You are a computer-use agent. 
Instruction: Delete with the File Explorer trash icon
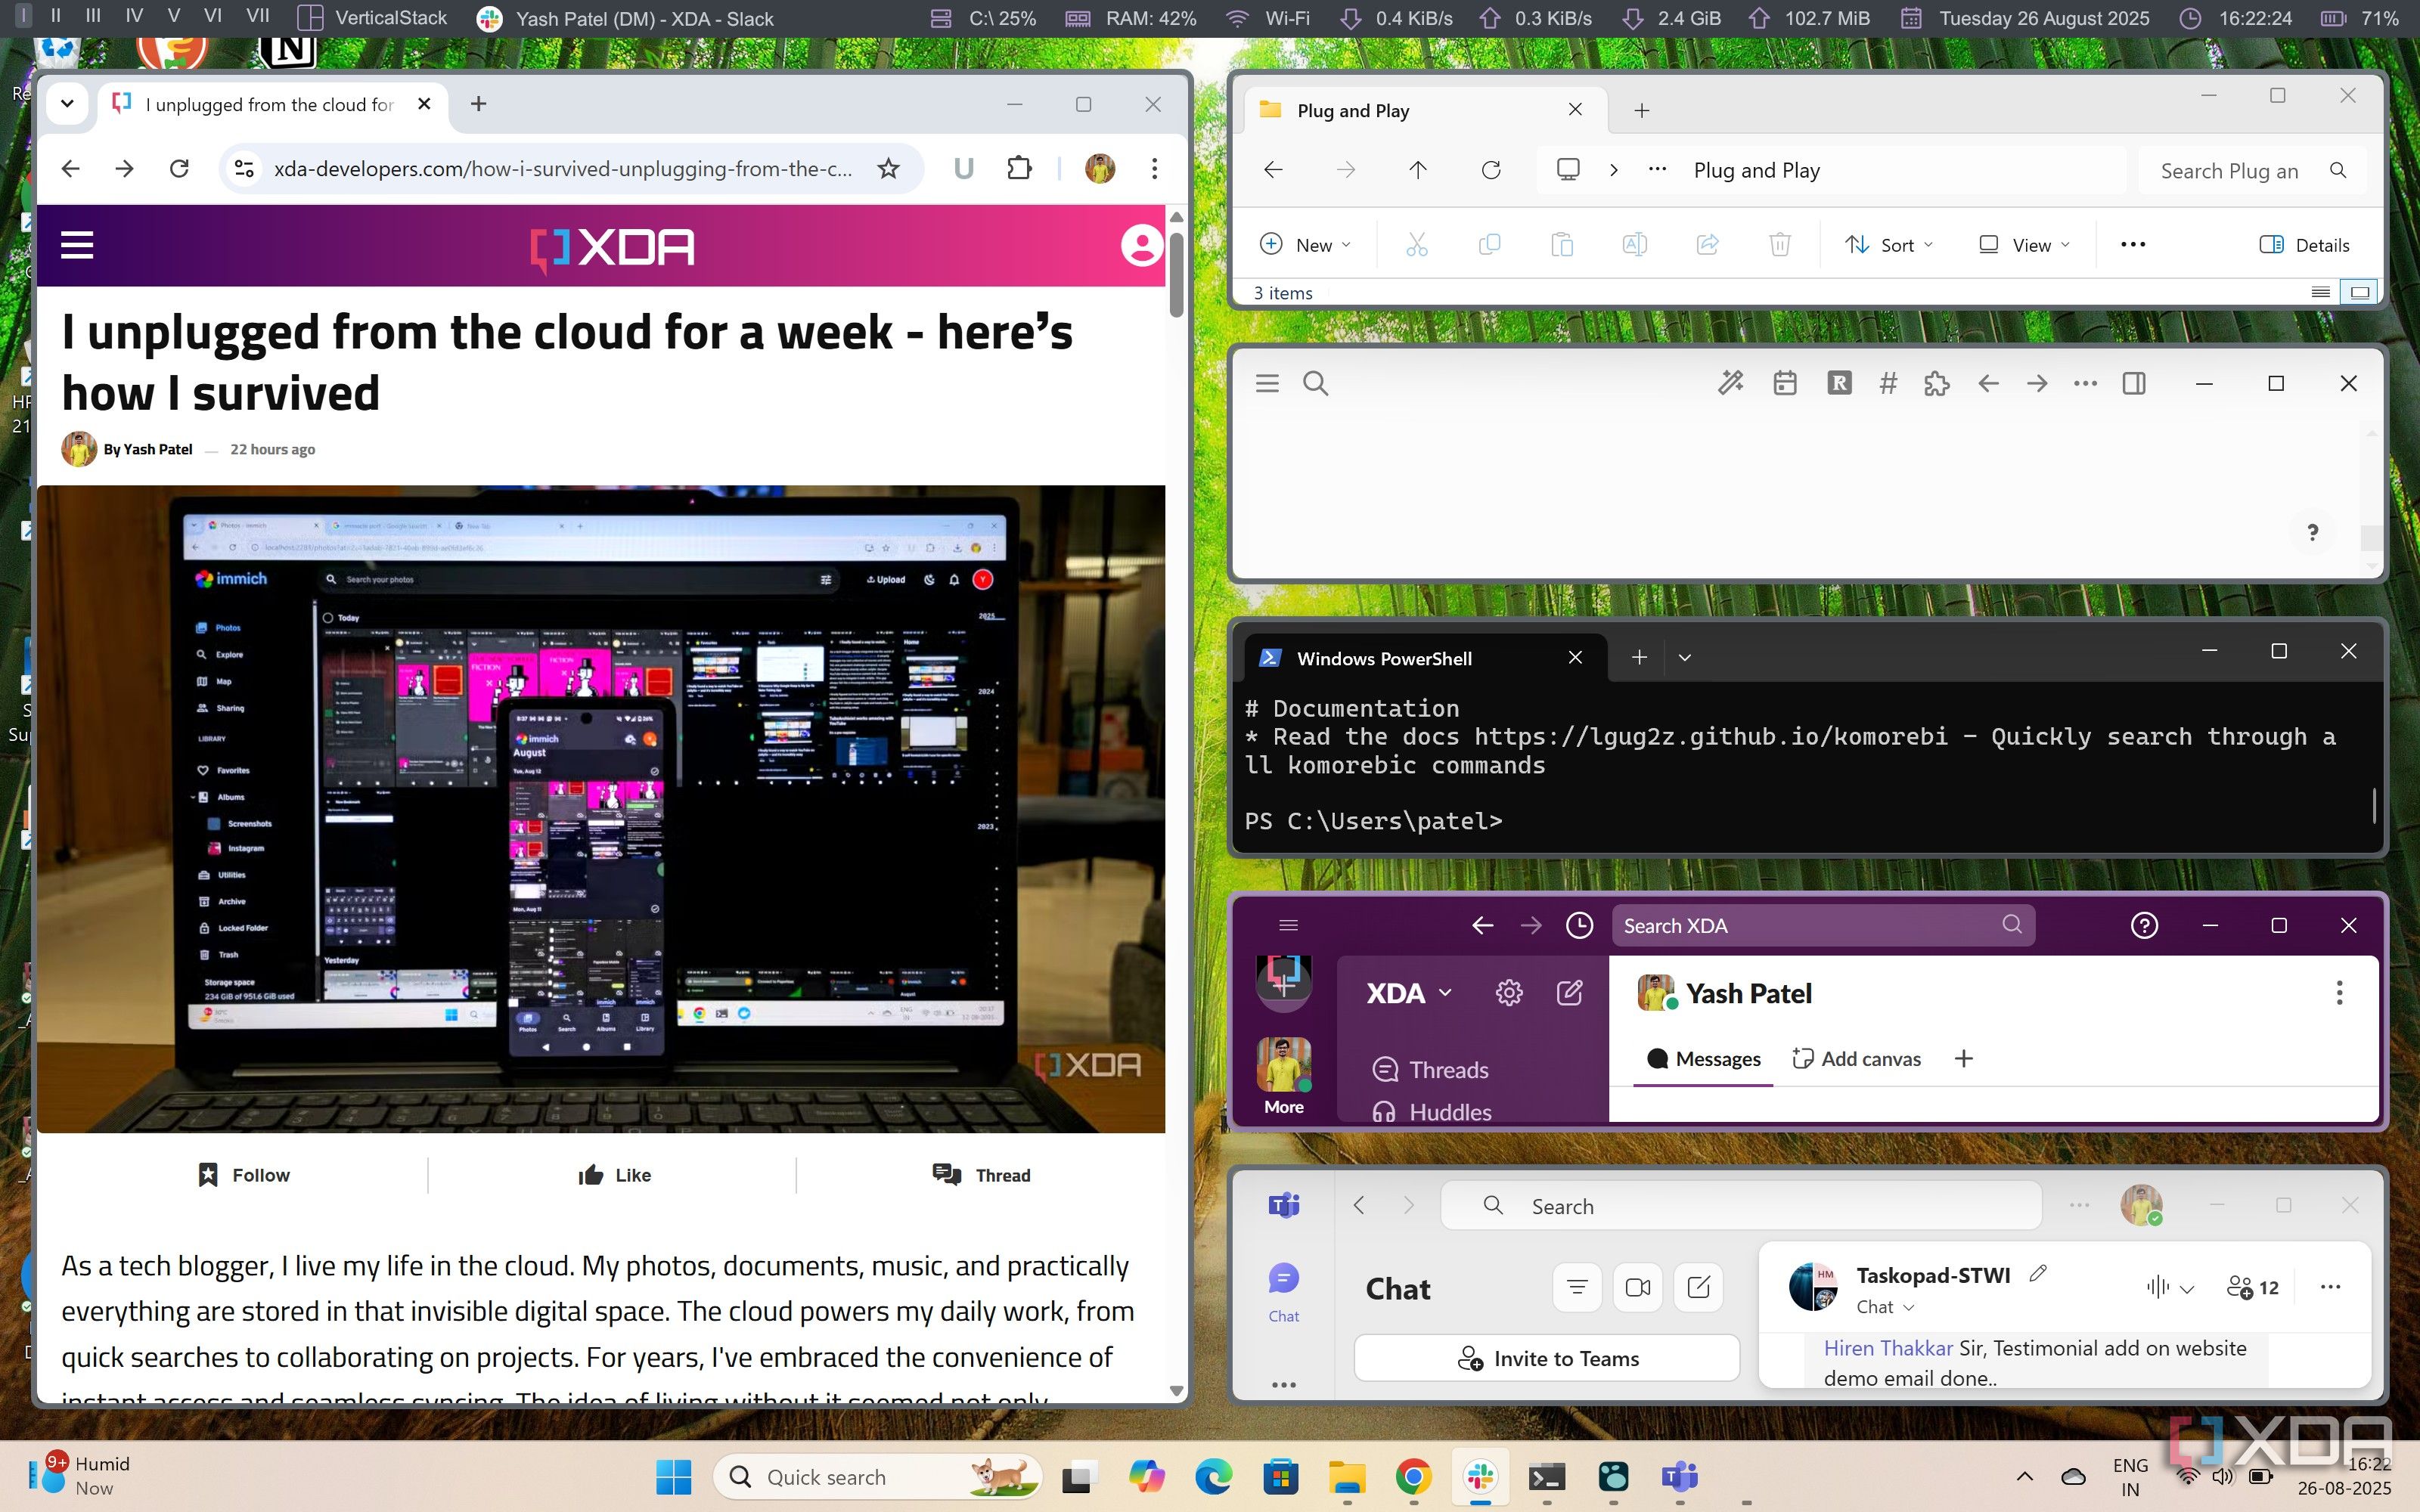[1780, 245]
